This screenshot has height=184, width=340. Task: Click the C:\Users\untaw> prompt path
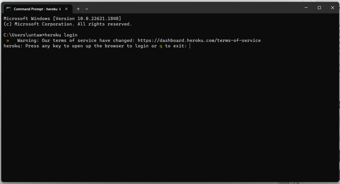(x=24, y=35)
